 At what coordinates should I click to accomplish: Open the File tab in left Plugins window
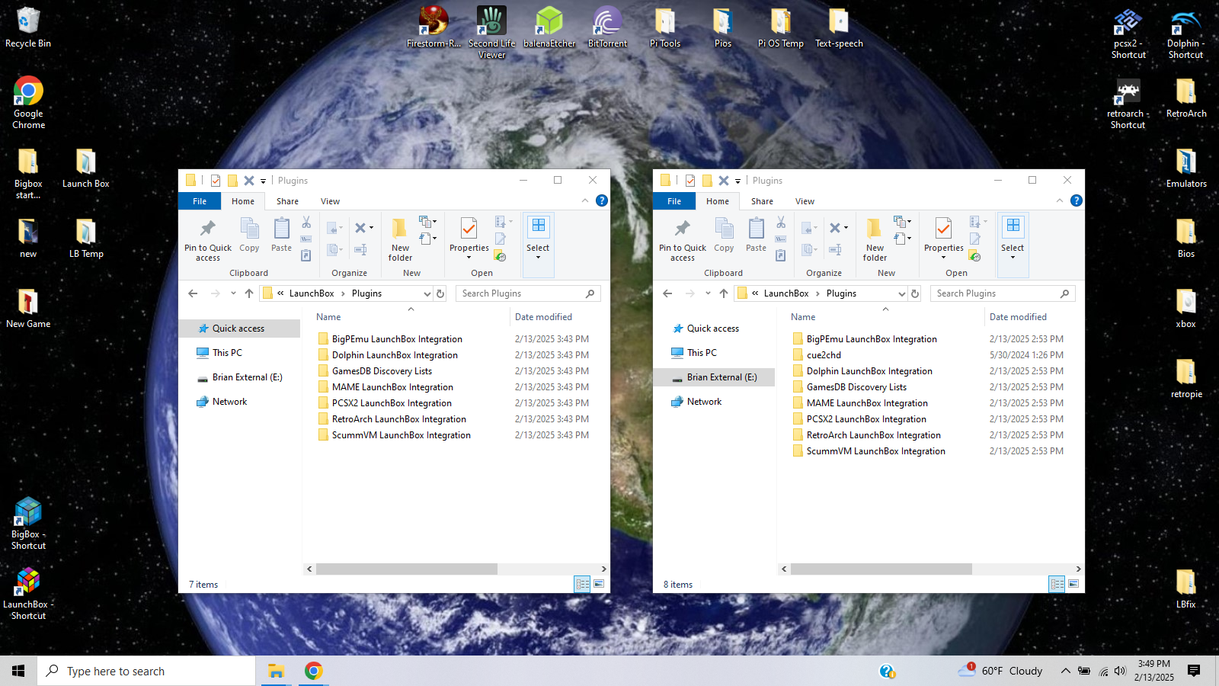(x=200, y=201)
